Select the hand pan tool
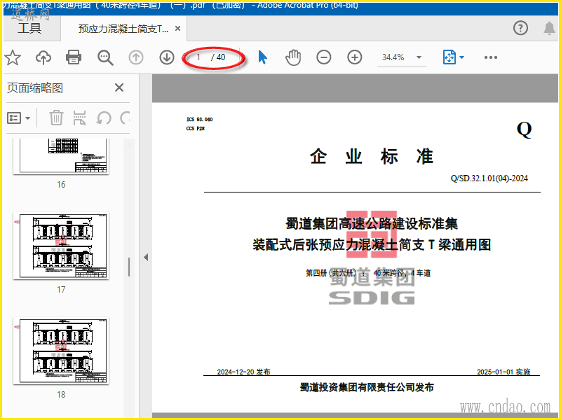This screenshot has width=561, height=420. pos(293,57)
